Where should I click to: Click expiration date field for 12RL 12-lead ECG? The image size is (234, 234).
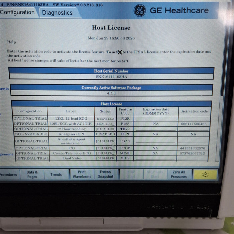[156, 118]
